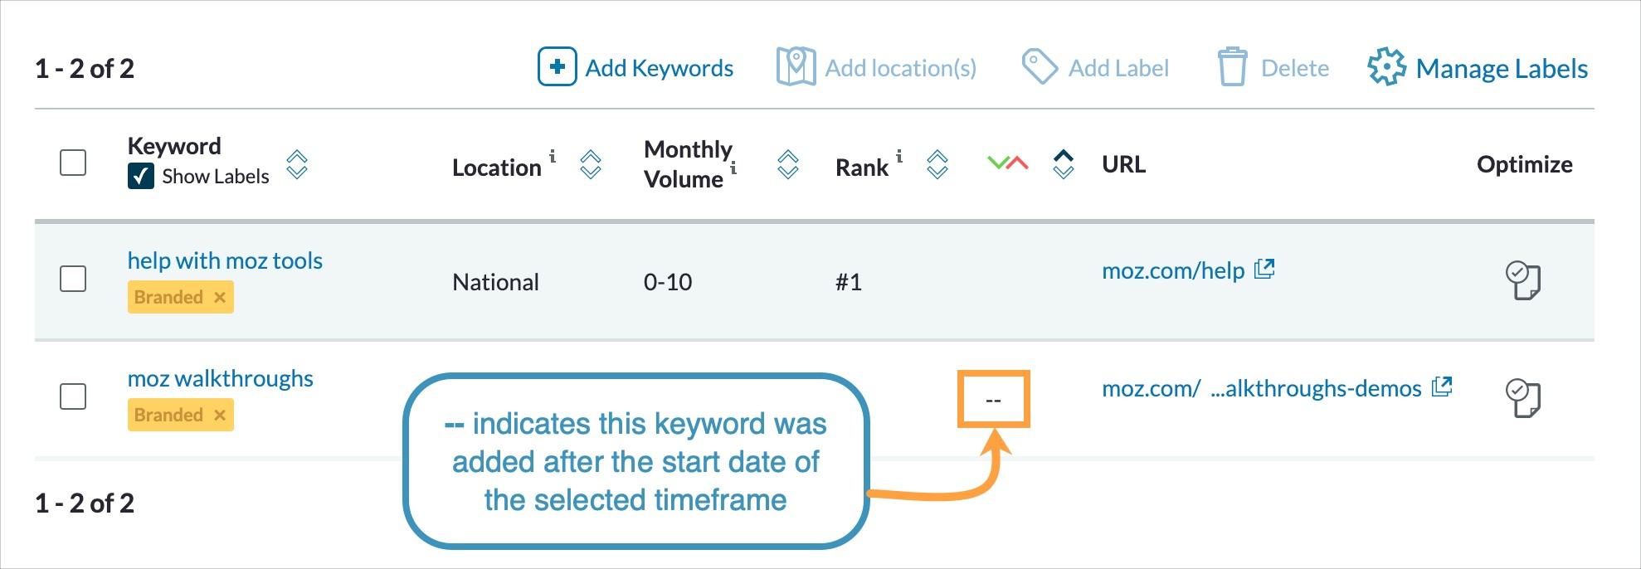Click the info icon next to Rank header
The width and height of the screenshot is (1641, 569).
[x=898, y=156]
